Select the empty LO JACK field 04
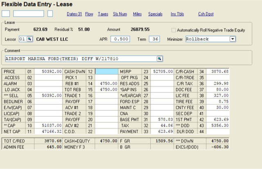This screenshot has height=169, width=262. click(48, 90)
